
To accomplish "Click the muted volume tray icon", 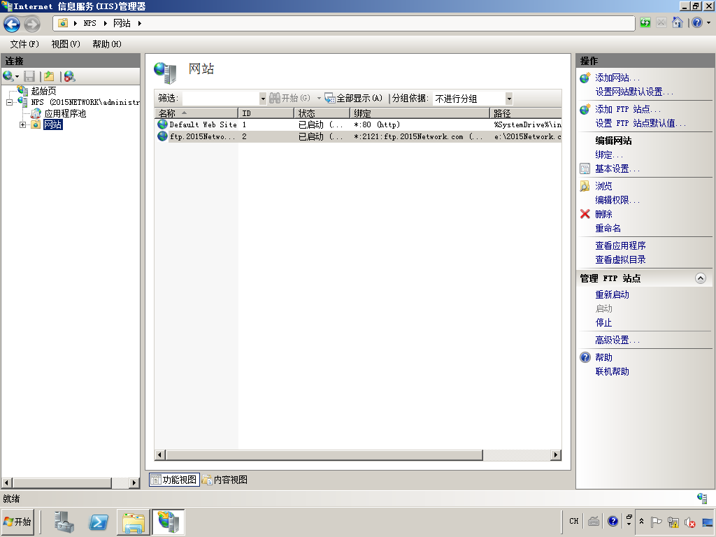I will [689, 522].
